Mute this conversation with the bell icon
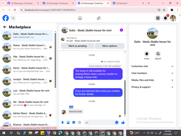The image size is (181, 136). coord(147,54)
